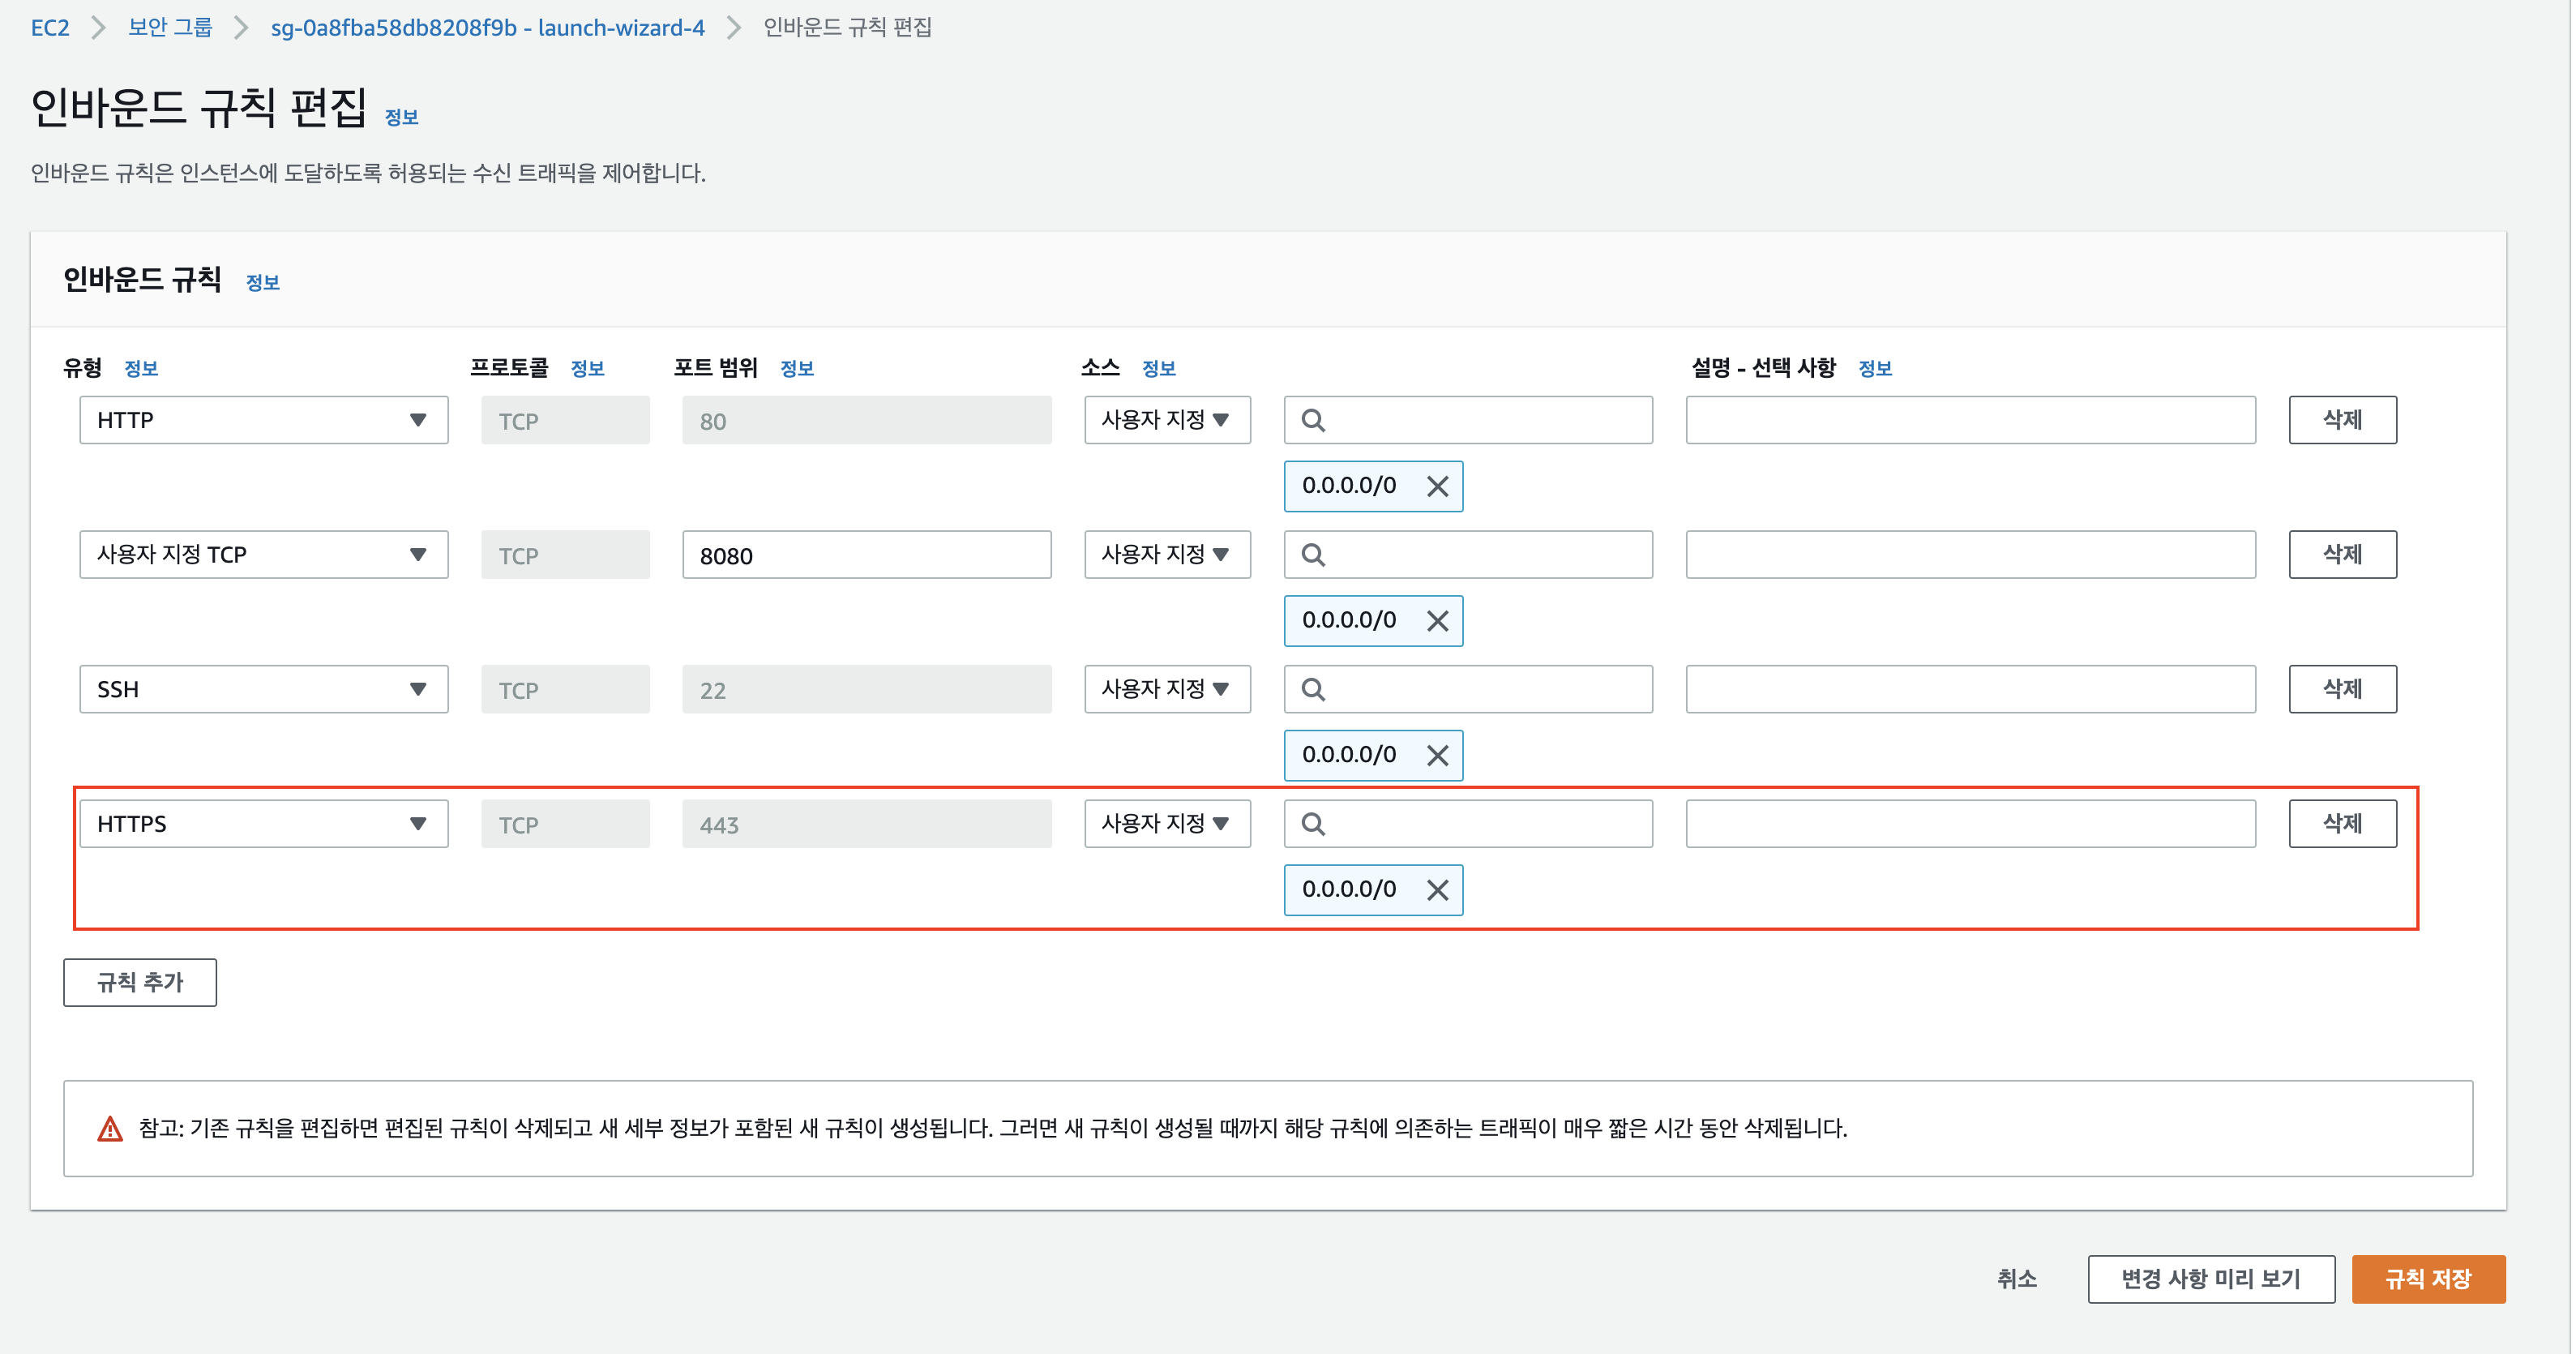The image size is (2576, 1354).
Task: Remove the 0.0.0.0/0 chip on port 8080 rule
Action: point(1437,621)
